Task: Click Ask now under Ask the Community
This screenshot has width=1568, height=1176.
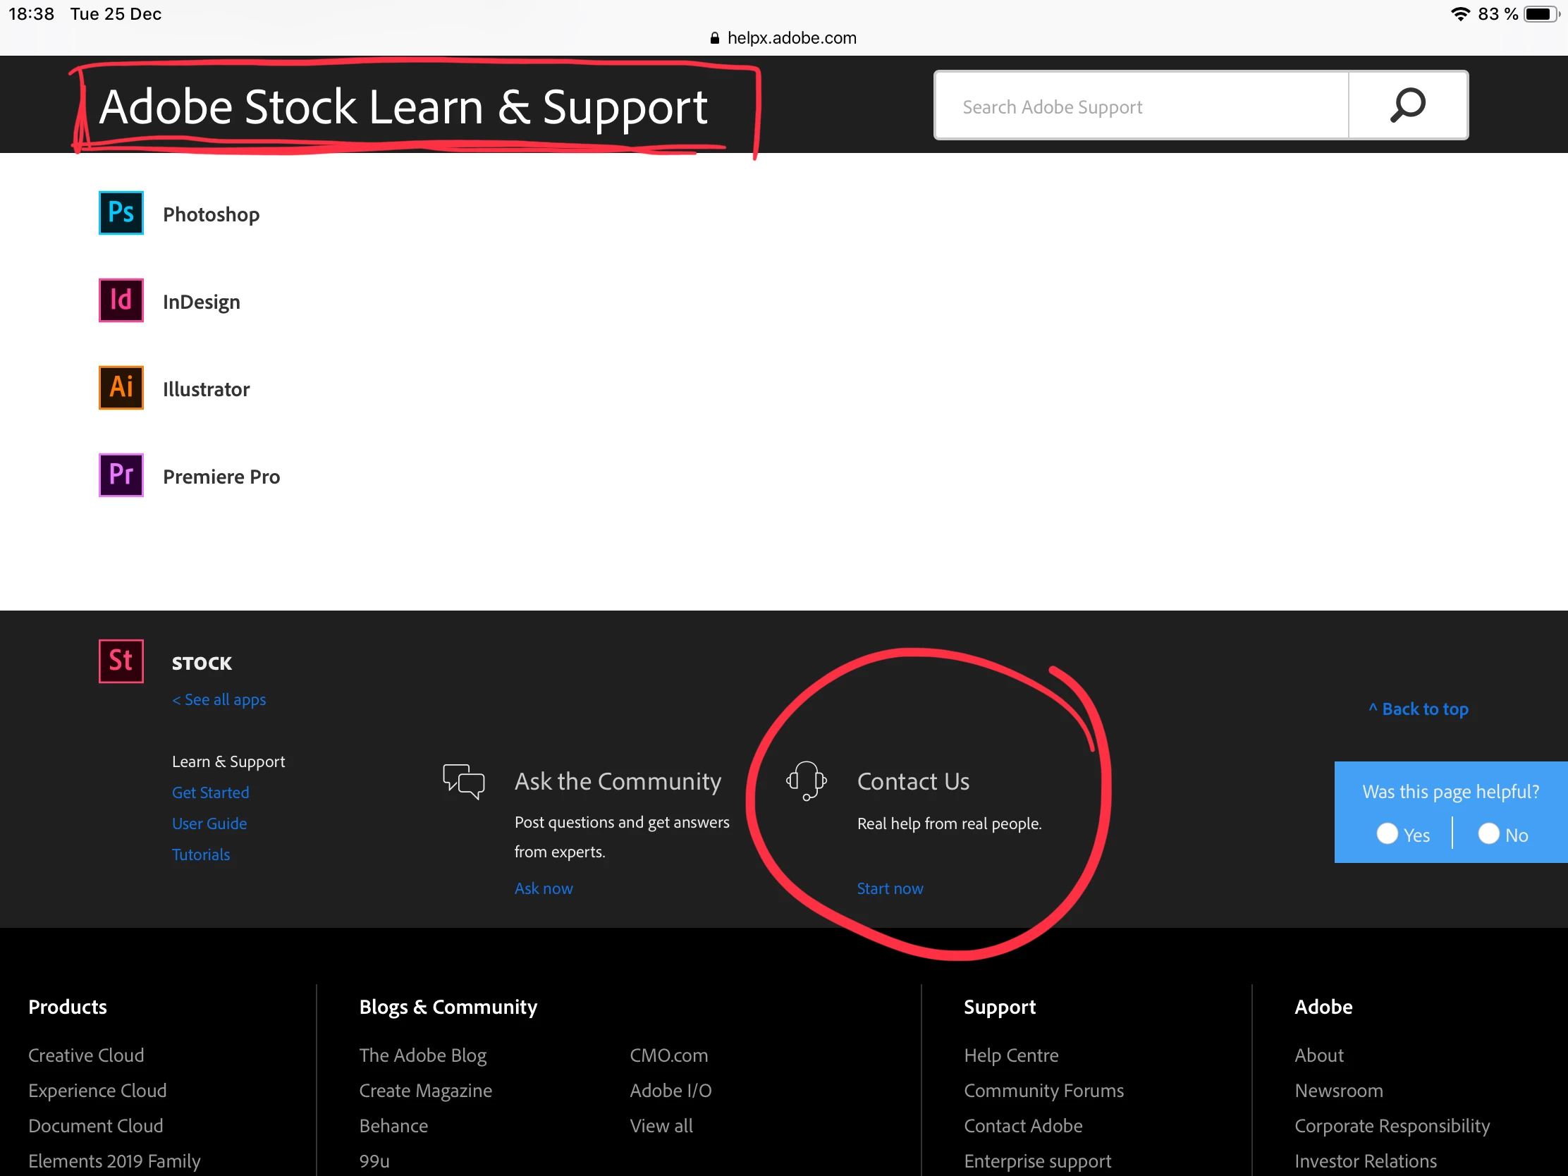Action: coord(543,888)
